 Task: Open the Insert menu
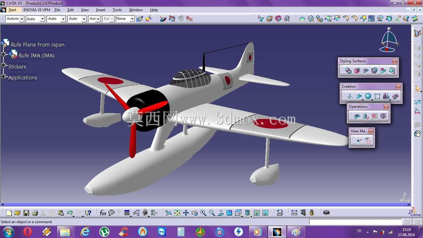(x=101, y=10)
